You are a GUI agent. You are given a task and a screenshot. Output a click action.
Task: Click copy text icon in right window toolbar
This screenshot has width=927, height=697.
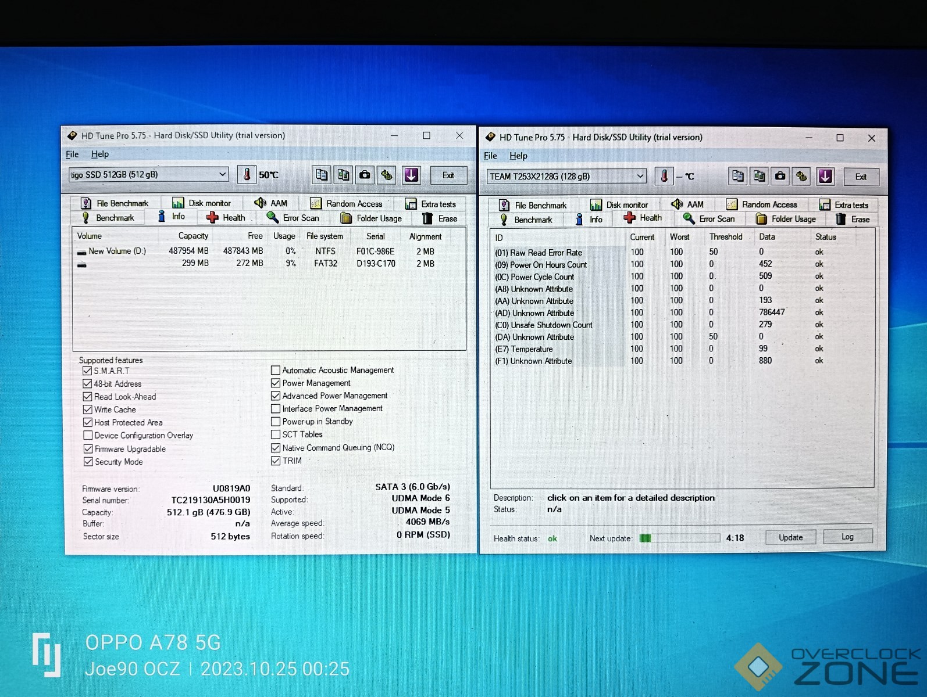738,176
